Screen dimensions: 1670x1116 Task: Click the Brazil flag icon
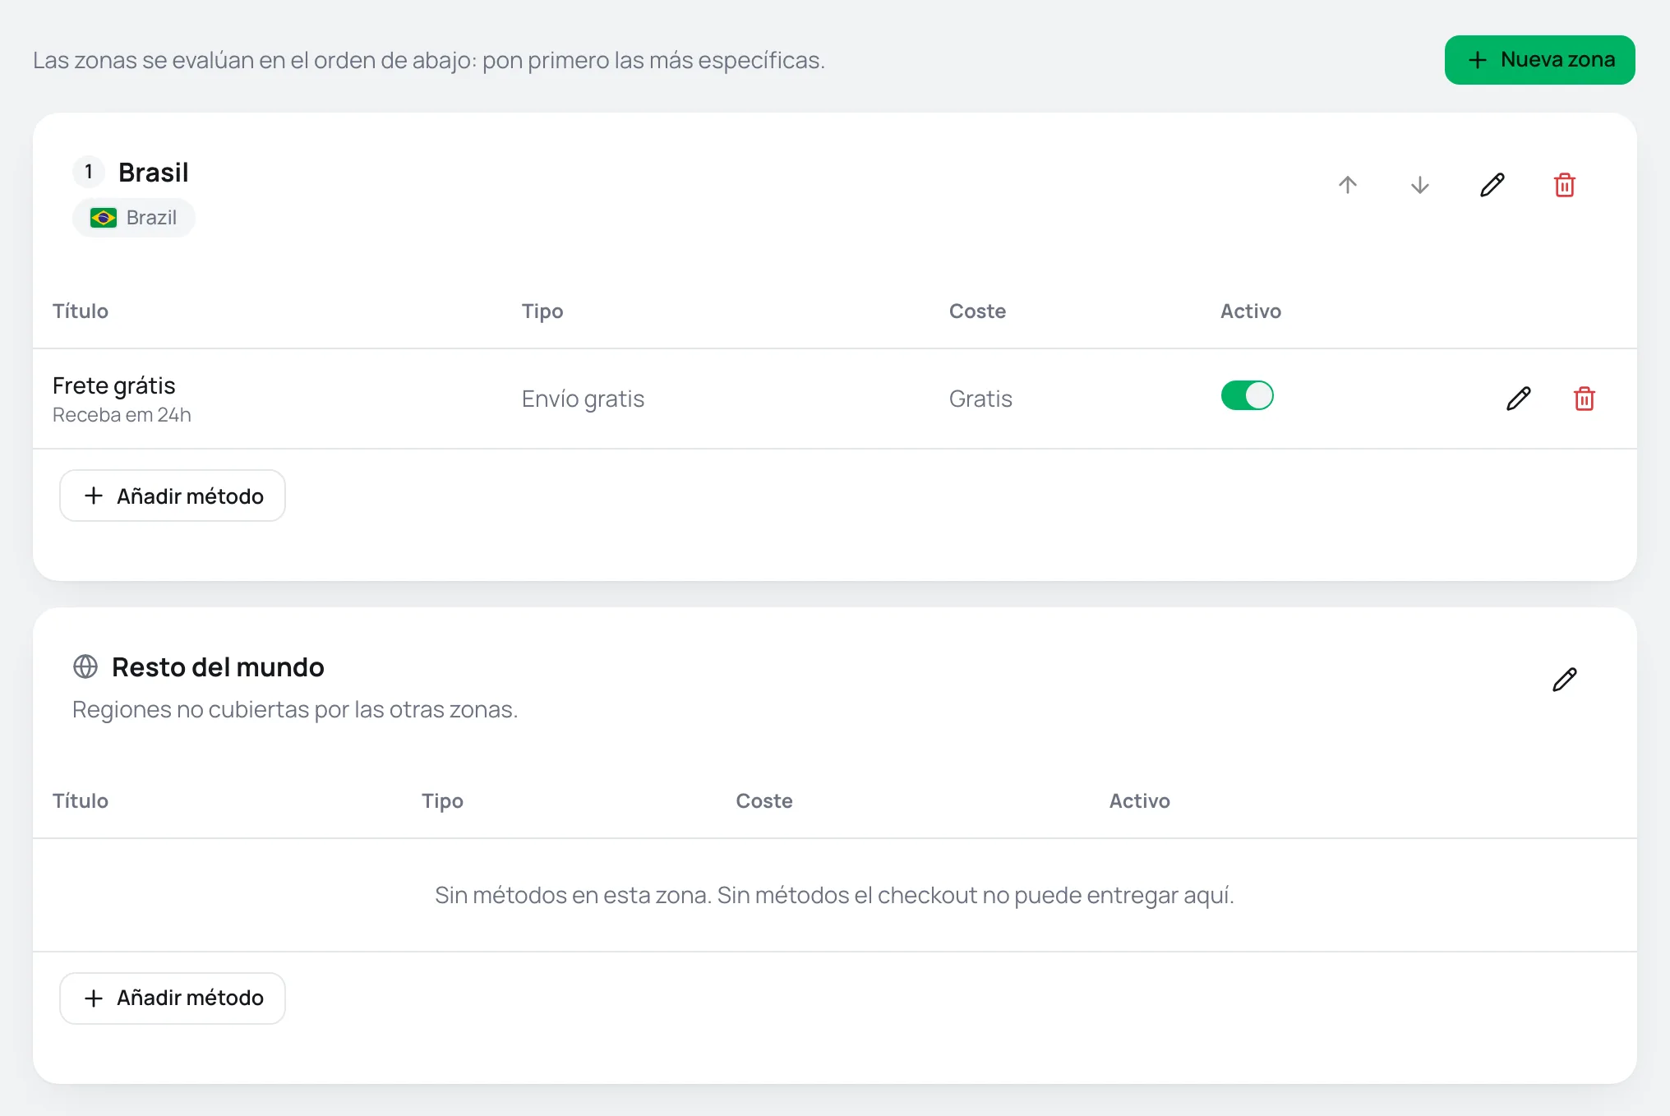click(104, 218)
